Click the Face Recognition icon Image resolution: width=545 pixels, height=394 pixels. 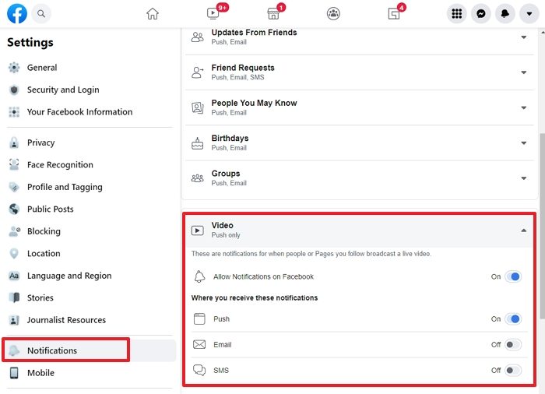tap(14, 164)
